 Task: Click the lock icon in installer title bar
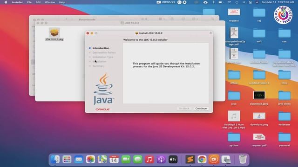click(x=210, y=33)
